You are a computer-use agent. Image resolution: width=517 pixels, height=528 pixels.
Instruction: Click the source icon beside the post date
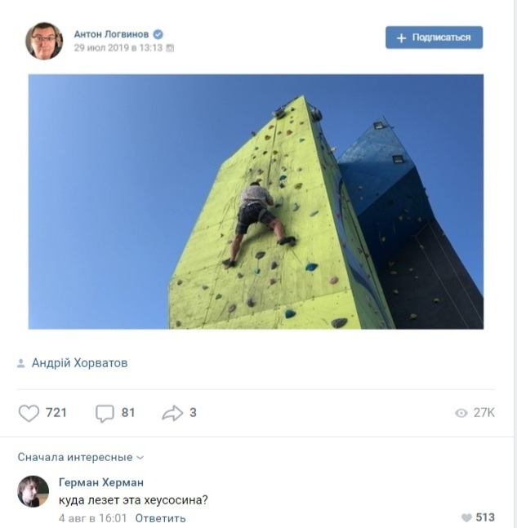tap(170, 48)
